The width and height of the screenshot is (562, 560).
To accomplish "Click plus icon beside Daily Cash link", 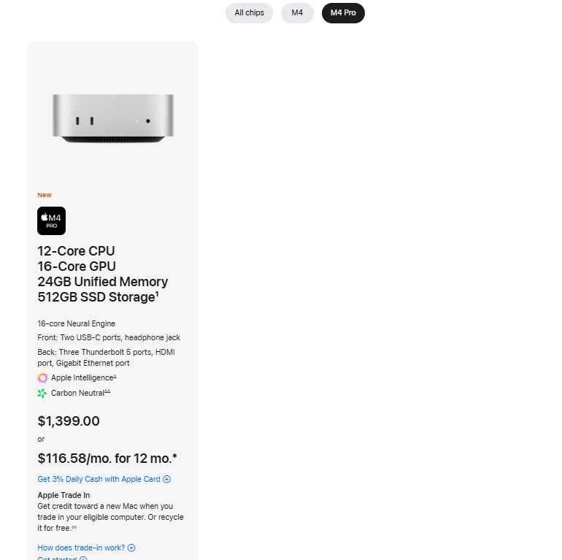I will 166,480.
